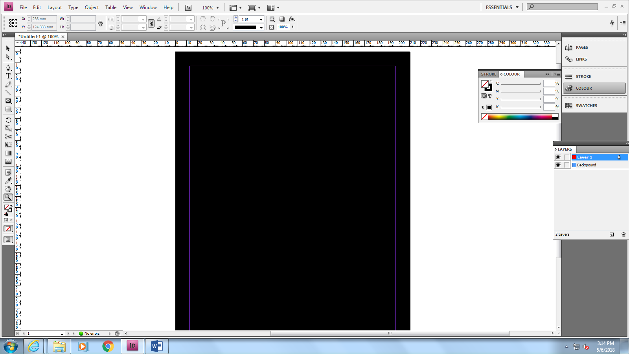Open the stroke weight dropdown
This screenshot has width=629, height=354.
pos(261,19)
